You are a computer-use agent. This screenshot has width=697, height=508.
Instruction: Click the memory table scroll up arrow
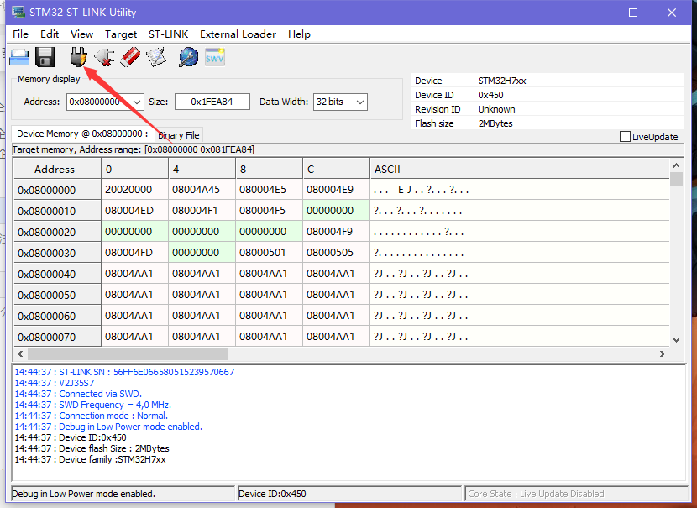tap(676, 165)
